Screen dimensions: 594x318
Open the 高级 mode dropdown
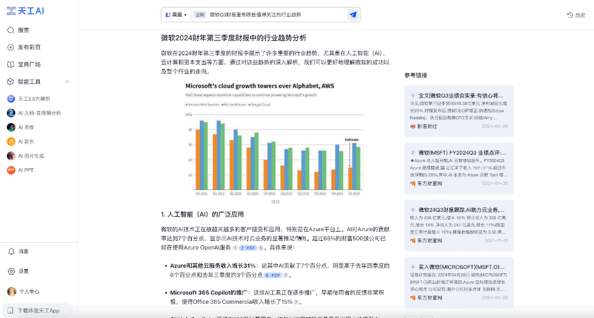point(176,15)
